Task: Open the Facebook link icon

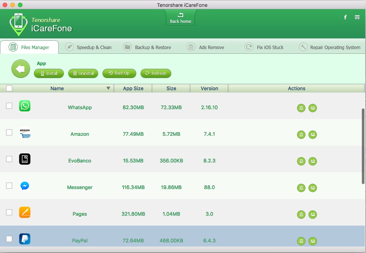Action: pos(345,17)
